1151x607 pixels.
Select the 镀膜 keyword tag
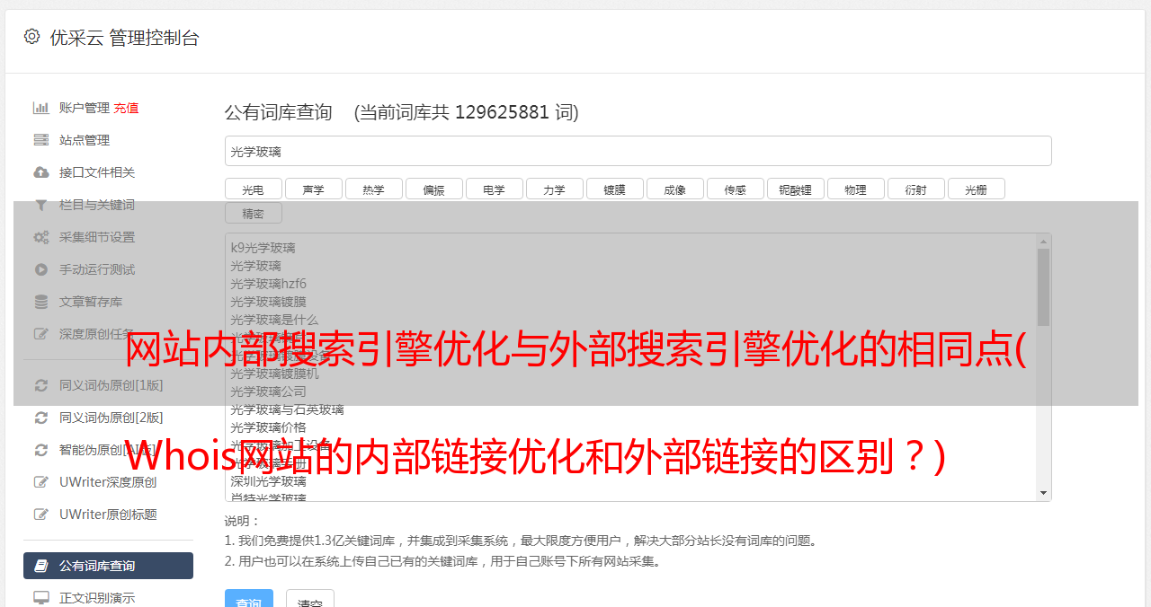614,189
